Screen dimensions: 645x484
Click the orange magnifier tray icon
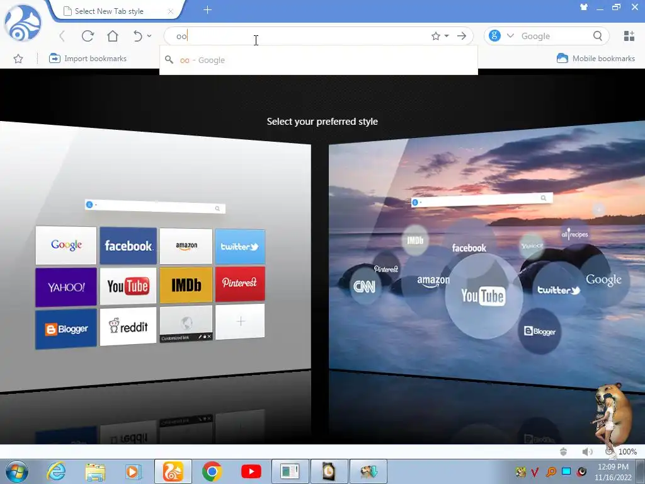(551, 471)
